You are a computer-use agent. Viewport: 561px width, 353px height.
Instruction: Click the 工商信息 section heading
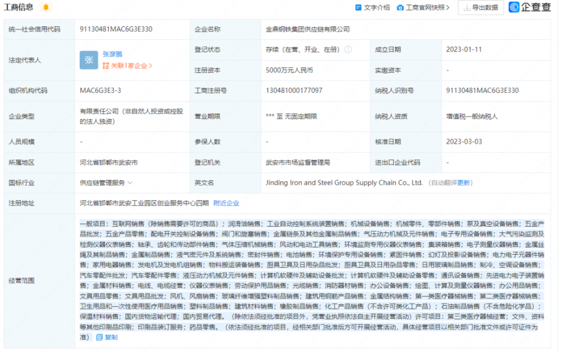19,7
